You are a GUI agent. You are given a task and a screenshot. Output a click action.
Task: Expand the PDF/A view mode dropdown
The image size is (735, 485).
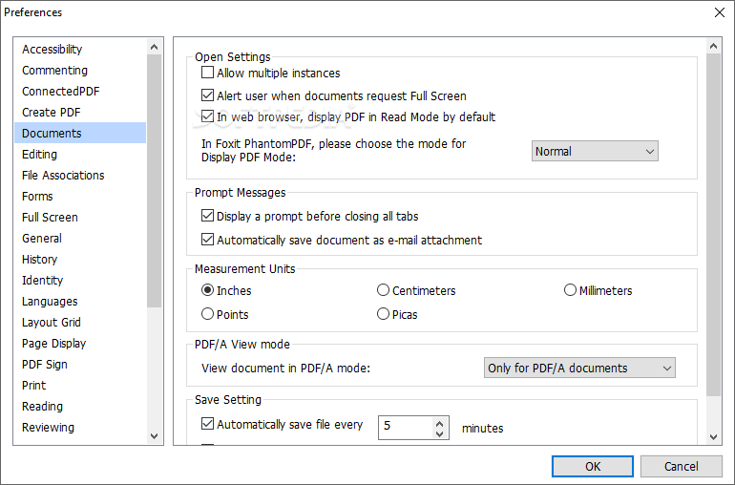point(579,368)
